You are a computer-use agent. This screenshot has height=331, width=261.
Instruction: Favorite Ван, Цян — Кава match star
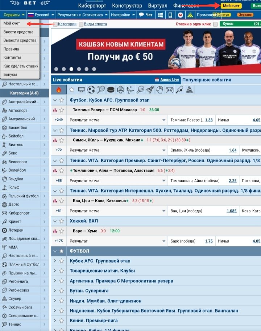(61, 201)
